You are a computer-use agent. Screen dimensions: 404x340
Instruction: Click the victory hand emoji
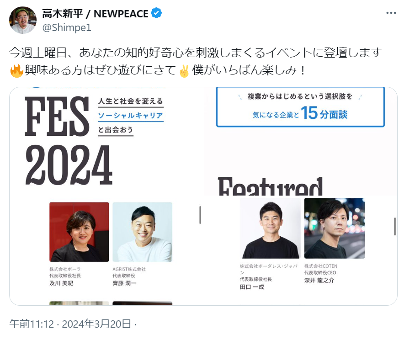[184, 70]
